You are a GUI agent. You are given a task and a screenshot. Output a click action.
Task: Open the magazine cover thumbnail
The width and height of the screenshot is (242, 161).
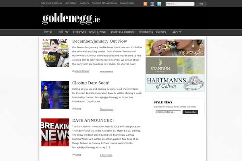coord(55,53)
